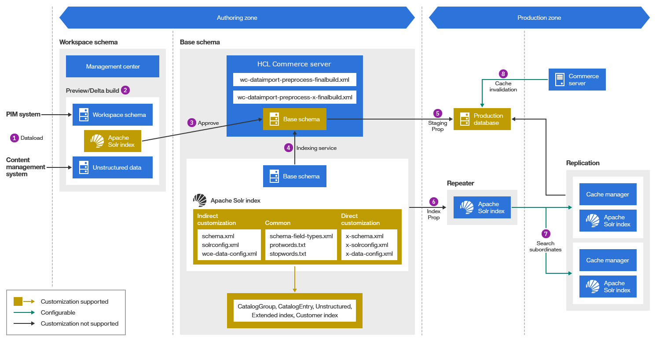Screen dimensions: 656x341
Task: Click the Staging Prop label
Action: pos(437,127)
